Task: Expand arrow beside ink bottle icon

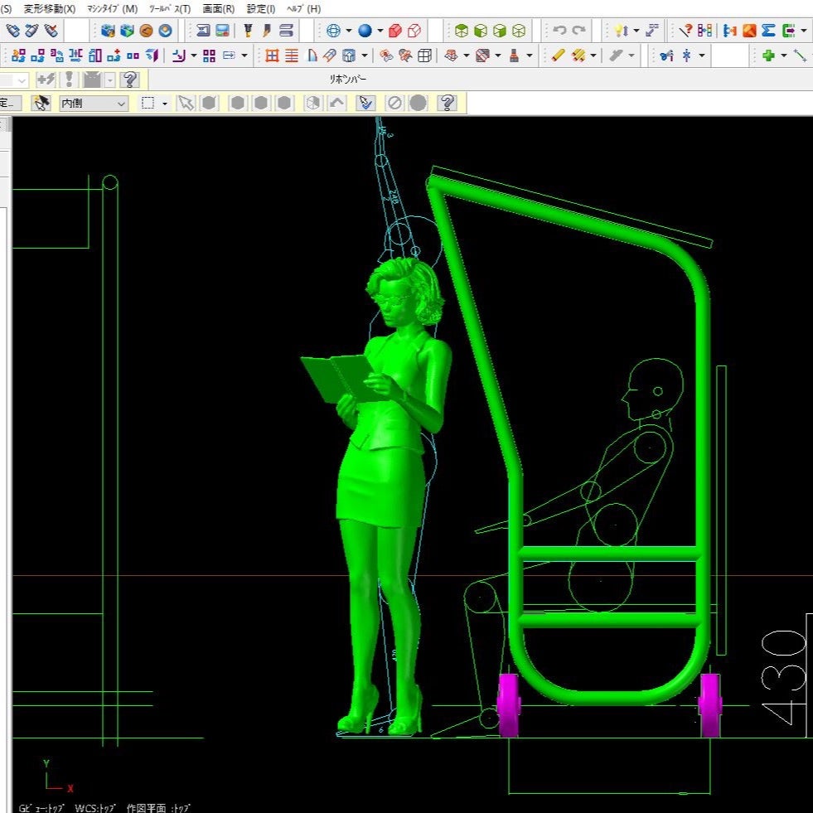Action: tap(530, 56)
